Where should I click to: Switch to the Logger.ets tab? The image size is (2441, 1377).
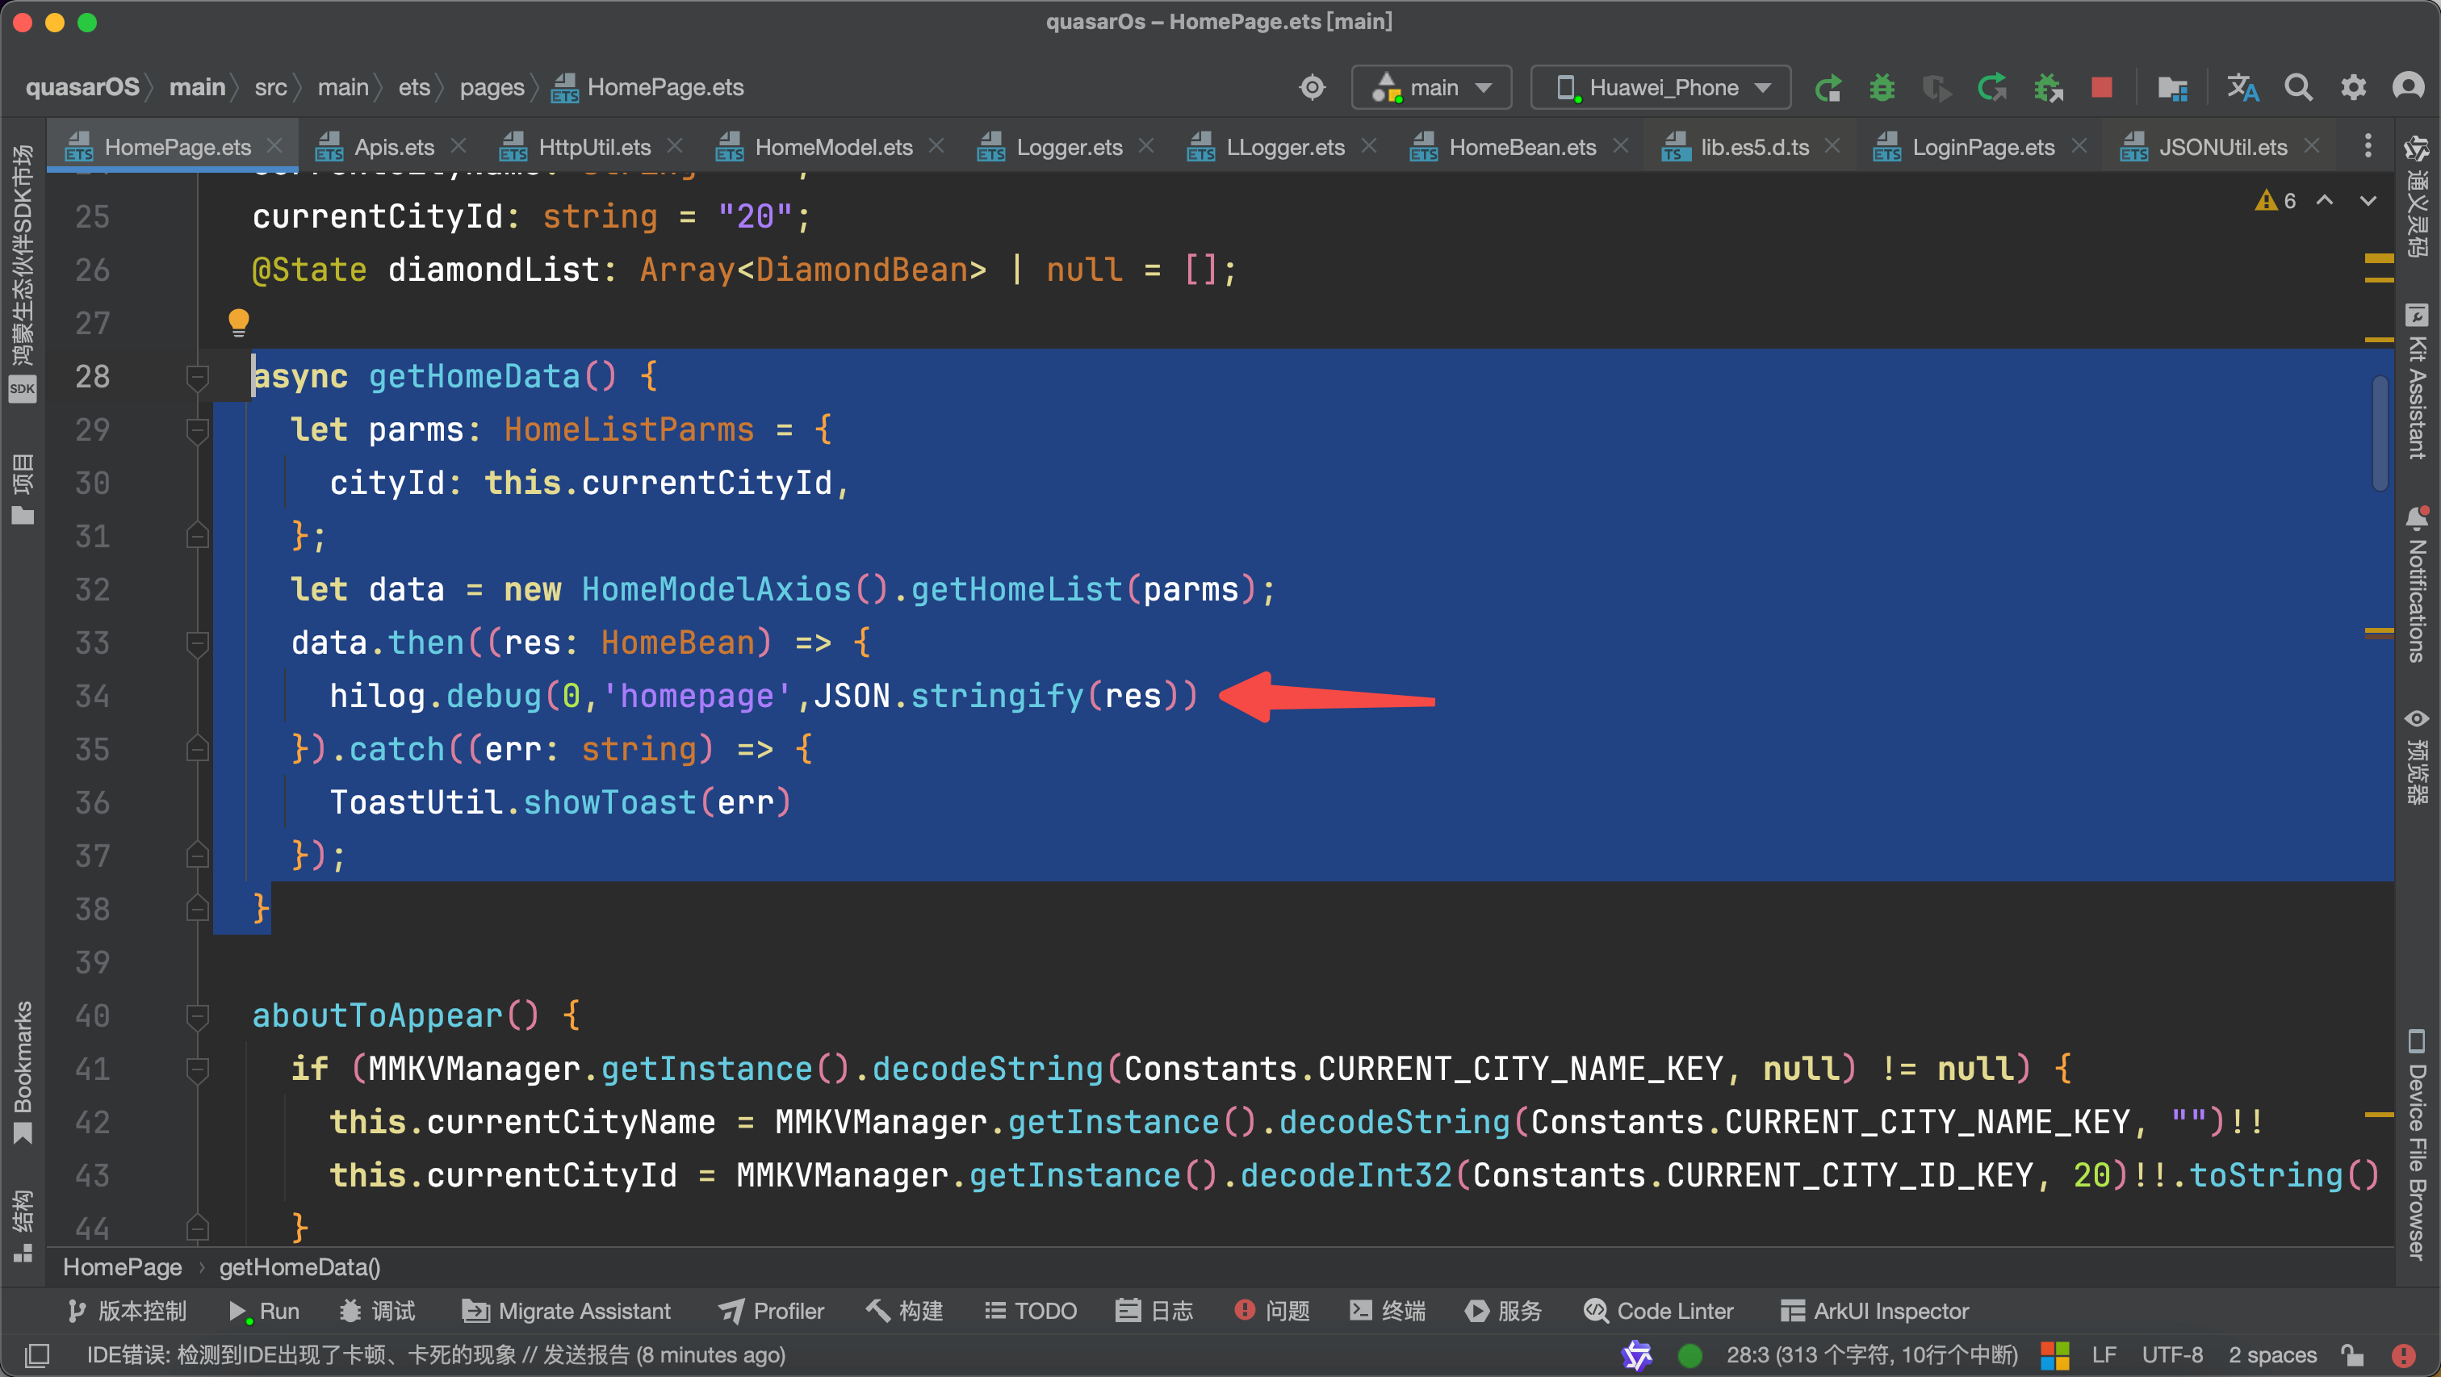[1069, 147]
